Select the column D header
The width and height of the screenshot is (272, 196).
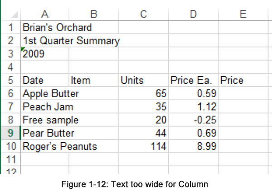(x=193, y=14)
